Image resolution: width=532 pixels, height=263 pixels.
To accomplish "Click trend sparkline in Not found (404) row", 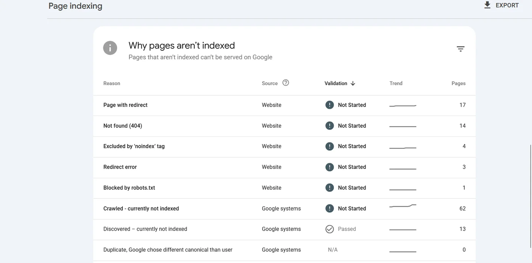I will point(403,127).
